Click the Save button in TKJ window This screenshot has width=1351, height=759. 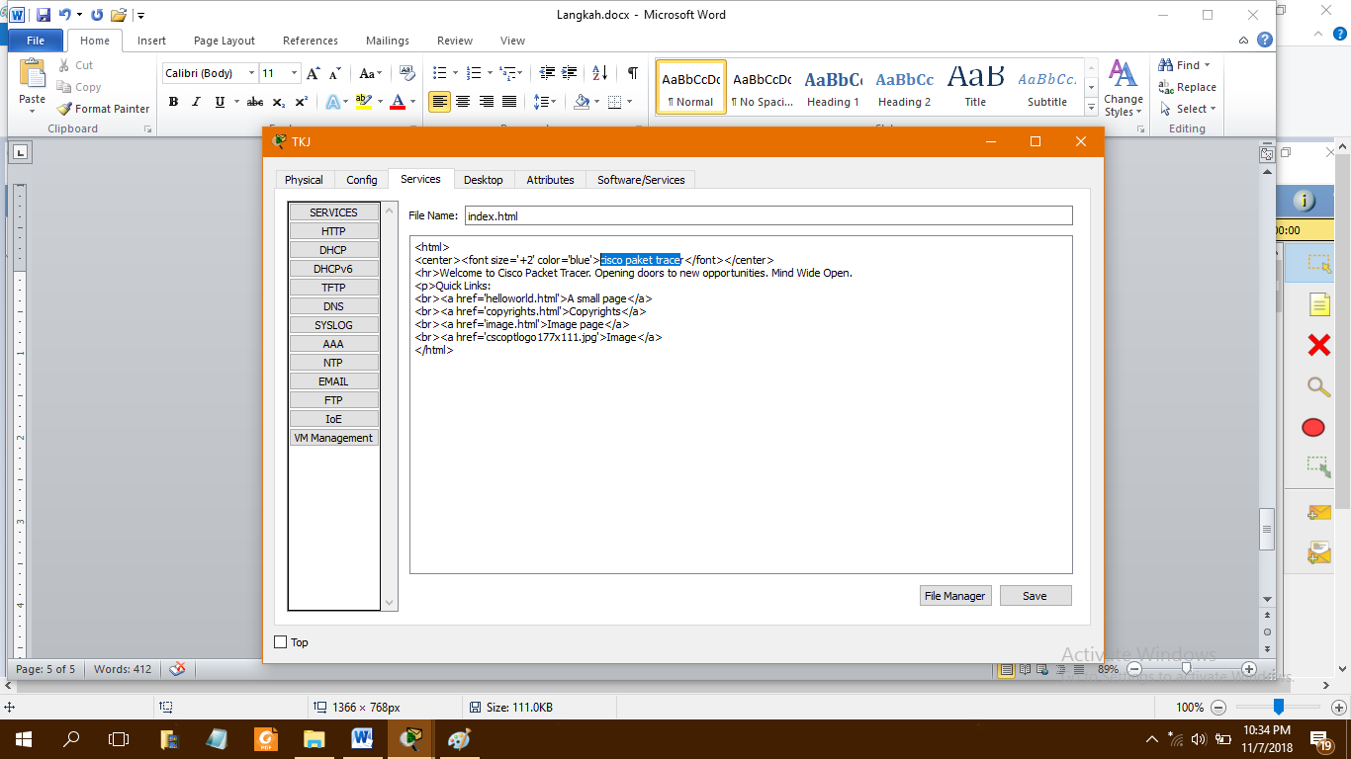pos(1036,596)
